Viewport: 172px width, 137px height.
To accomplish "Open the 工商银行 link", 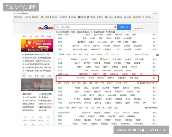I will (77, 120).
